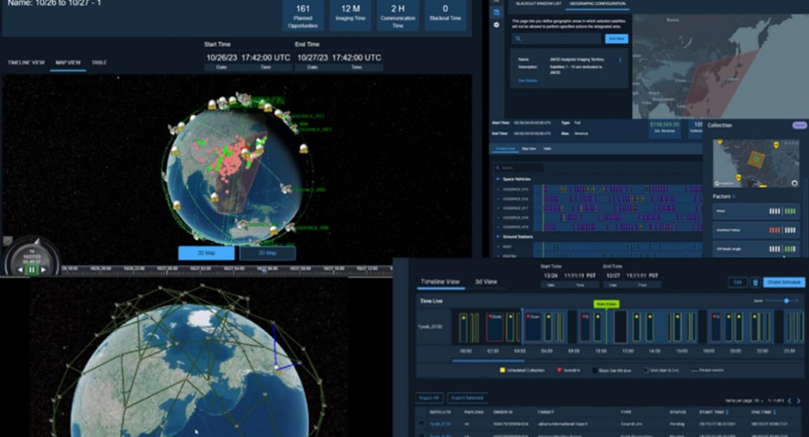Click the search box above Space Vehicles
The image size is (809, 437).
(518, 168)
